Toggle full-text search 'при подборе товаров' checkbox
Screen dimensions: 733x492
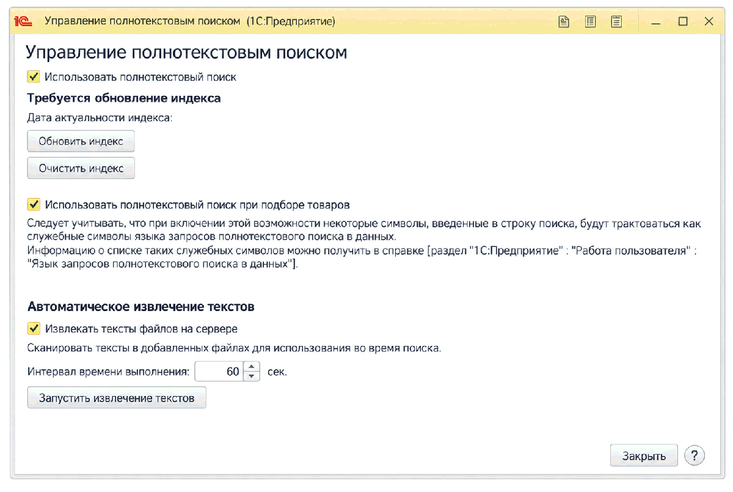(x=34, y=204)
